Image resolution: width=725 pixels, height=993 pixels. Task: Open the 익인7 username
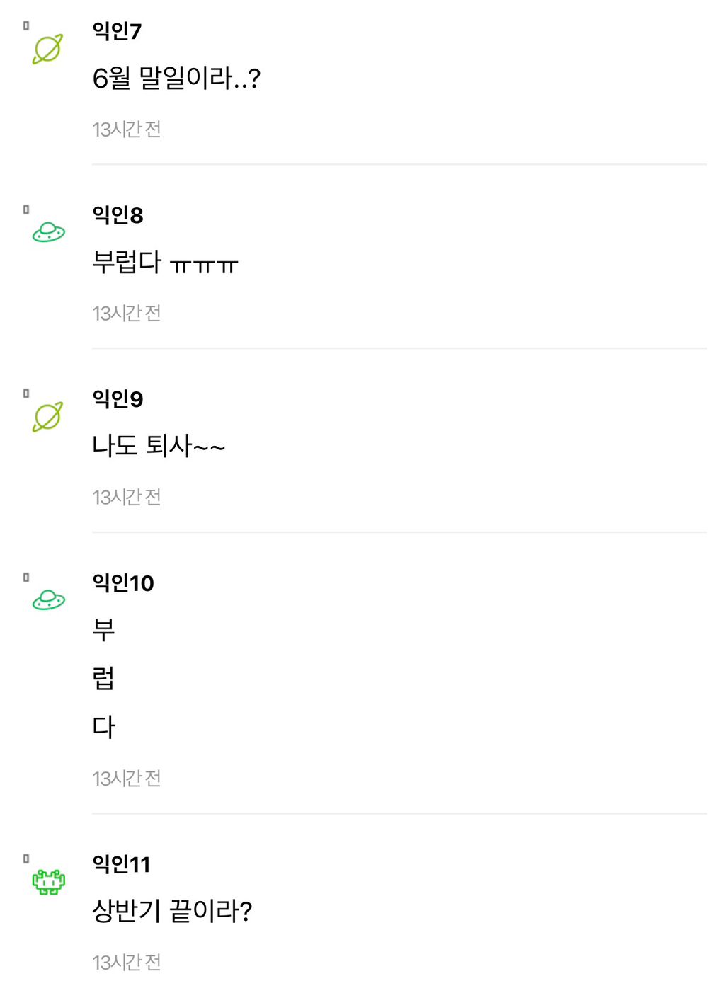tap(117, 31)
